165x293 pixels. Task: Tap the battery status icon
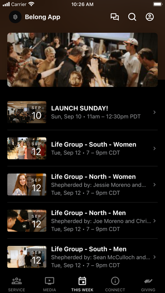[x=157, y=4]
